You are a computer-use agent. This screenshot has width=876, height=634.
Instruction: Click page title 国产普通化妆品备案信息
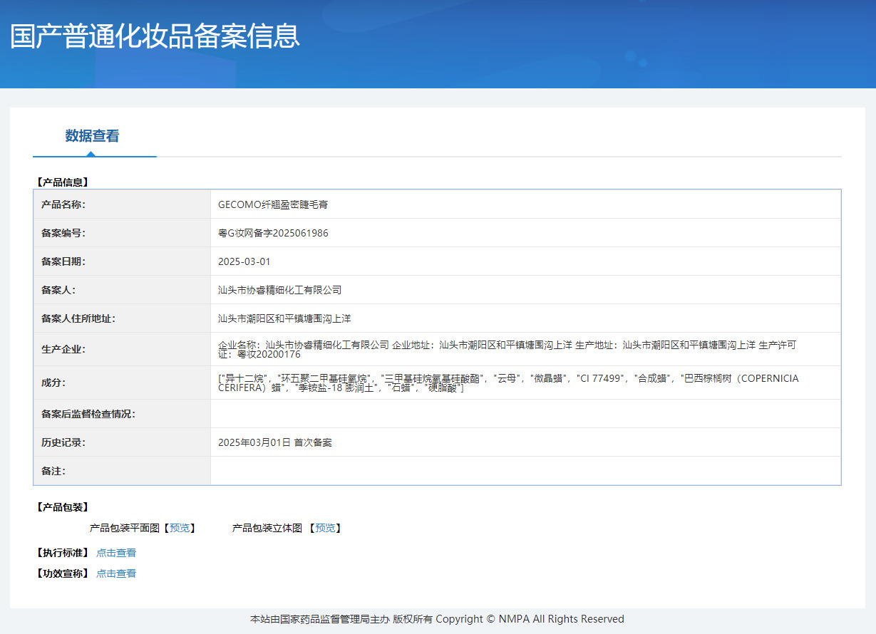[155, 36]
